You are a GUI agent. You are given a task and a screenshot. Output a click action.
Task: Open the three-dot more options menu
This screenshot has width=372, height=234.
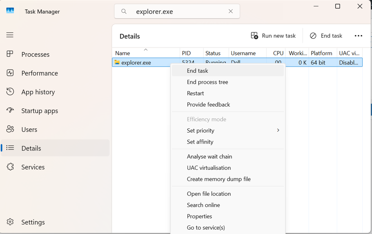click(359, 36)
